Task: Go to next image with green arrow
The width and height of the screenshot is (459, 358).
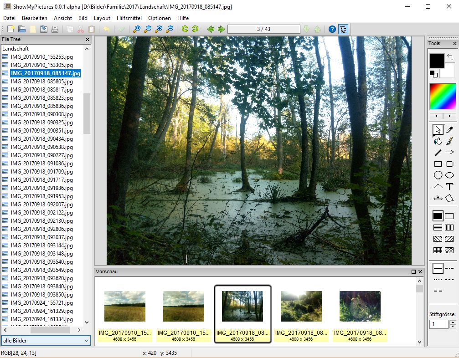Action: pos(222,29)
